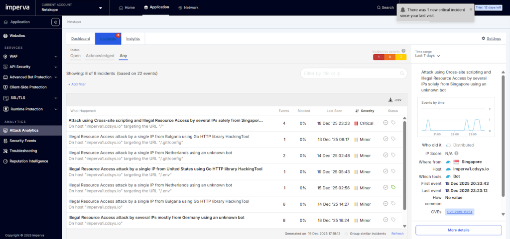Tag the 14 Dec '25 14:27 incident
Image resolution: width=510 pixels, height=239 pixels.
point(393,203)
